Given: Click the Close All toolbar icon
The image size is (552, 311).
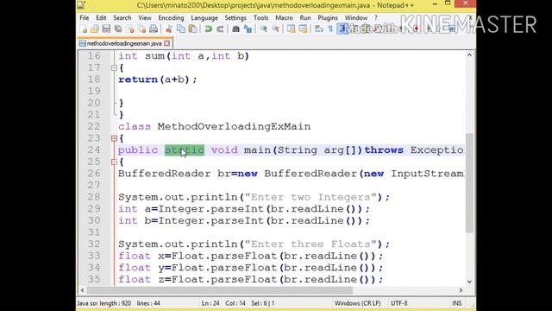Looking at the screenshot, I should coord(141,29).
